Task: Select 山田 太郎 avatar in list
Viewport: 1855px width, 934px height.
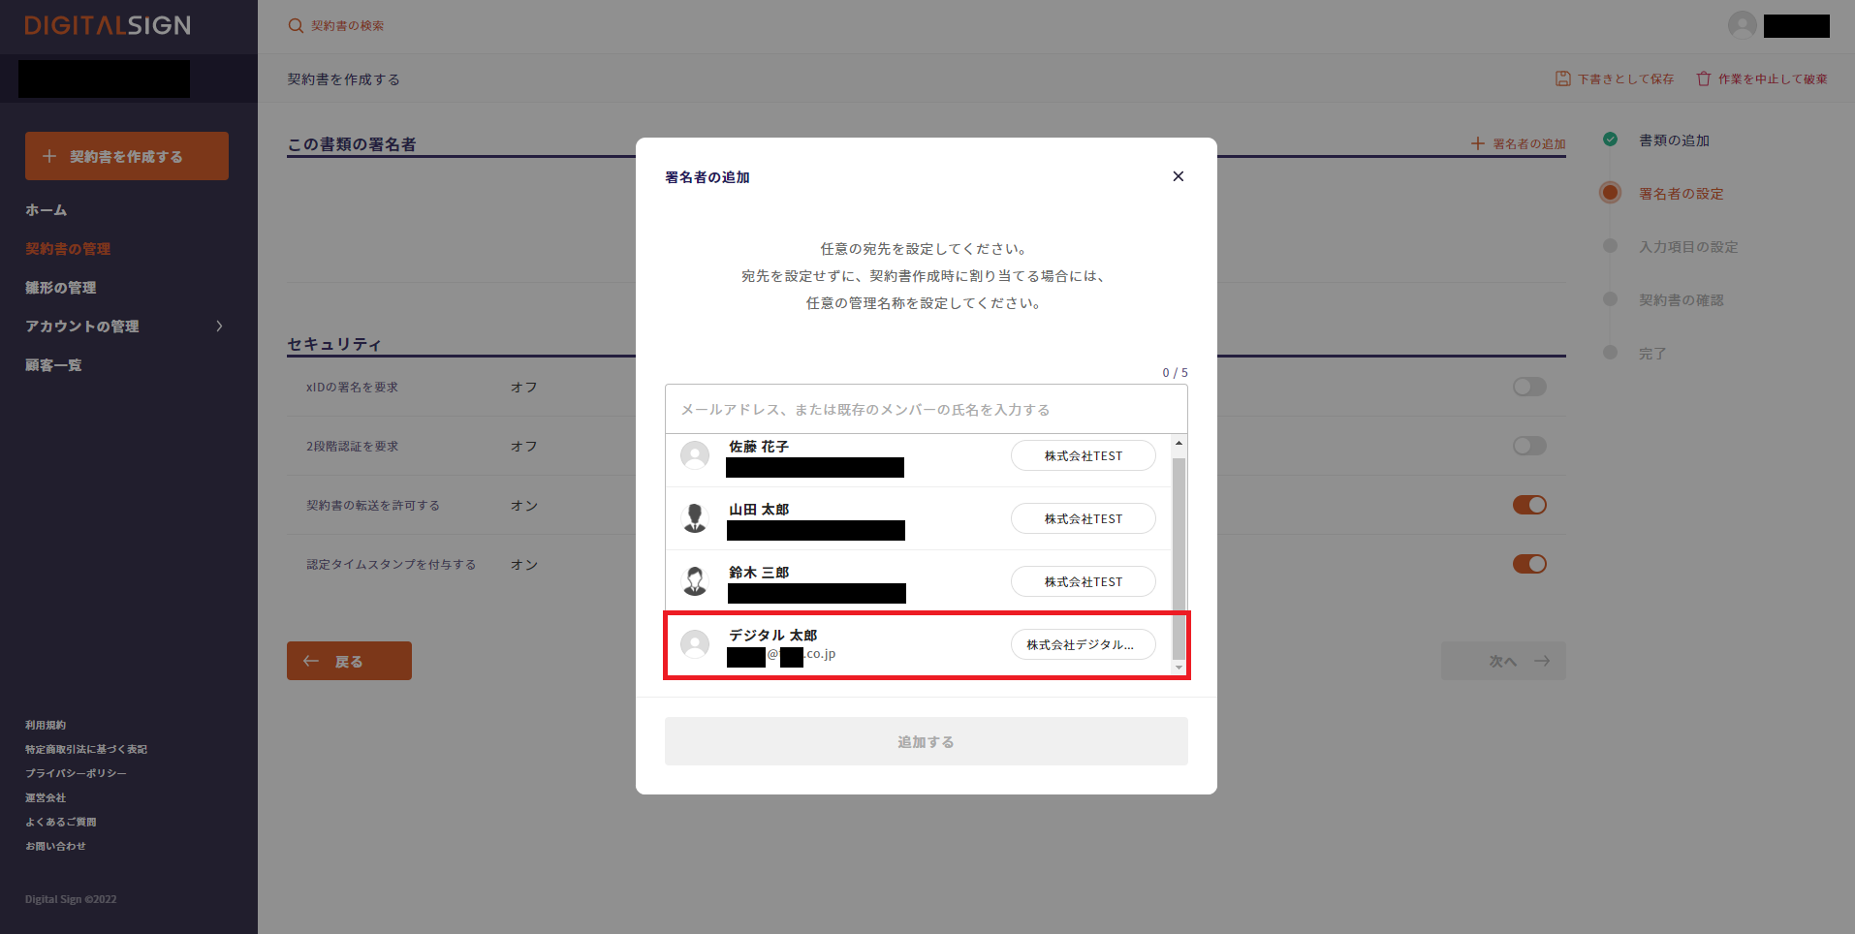Action: pos(695,518)
